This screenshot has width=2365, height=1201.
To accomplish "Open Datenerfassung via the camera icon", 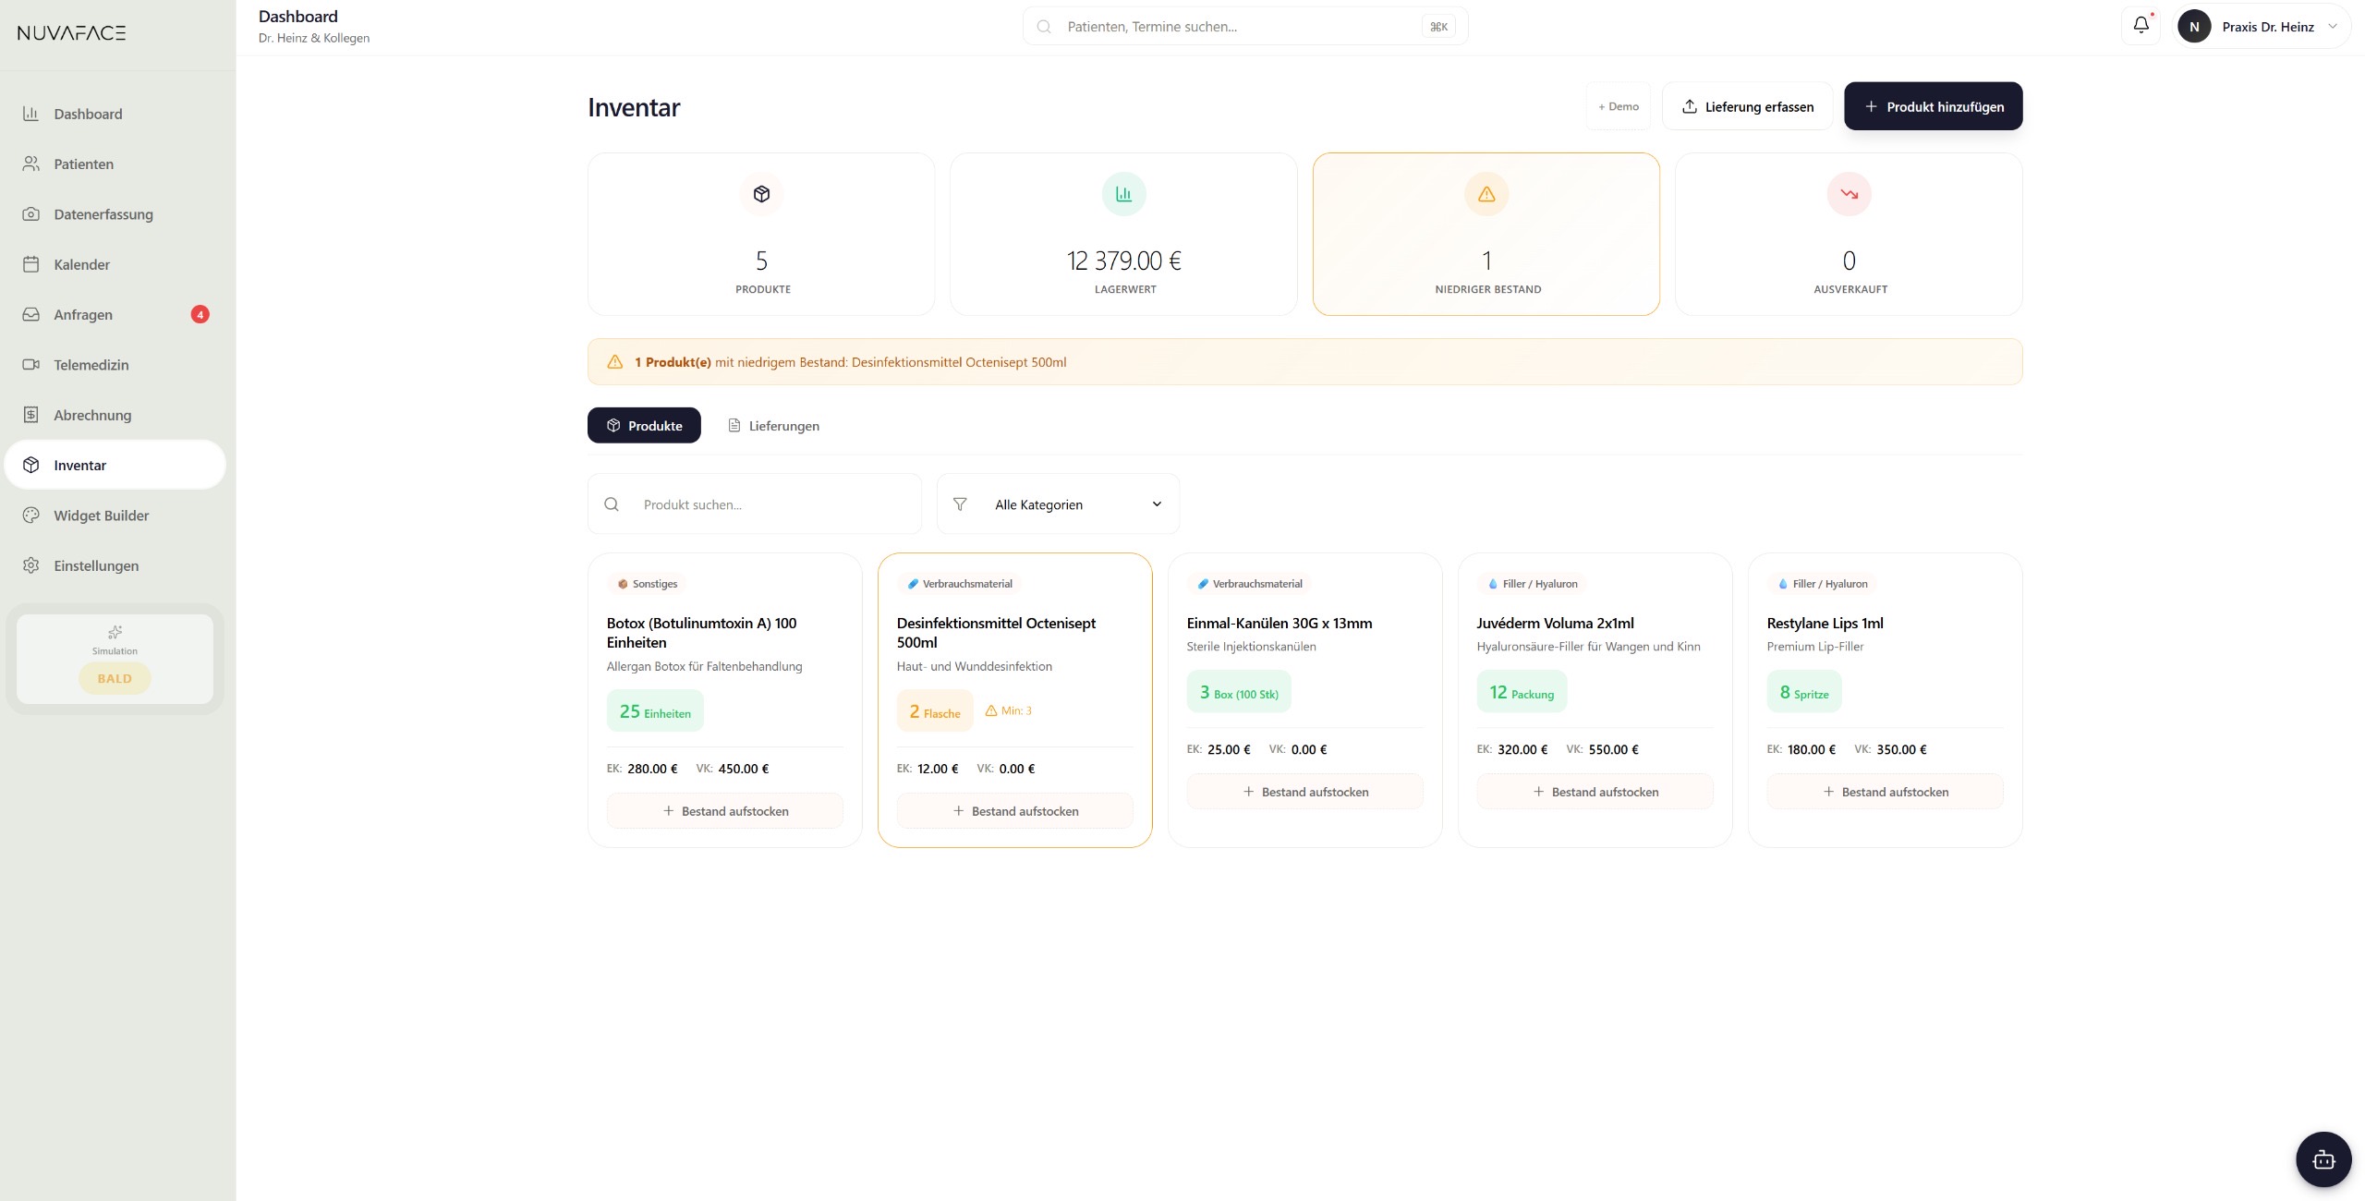I will click(x=31, y=213).
